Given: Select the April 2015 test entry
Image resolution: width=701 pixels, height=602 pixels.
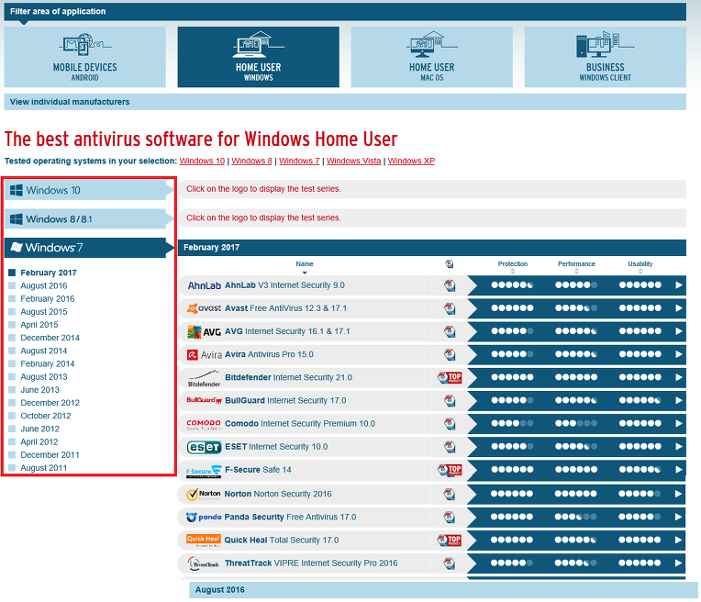Looking at the screenshot, I should 39,325.
